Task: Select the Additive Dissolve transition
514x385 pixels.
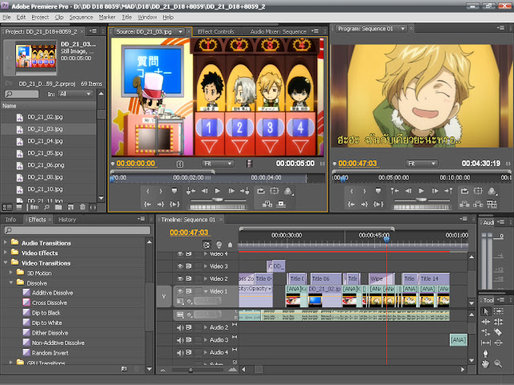Action: (52, 293)
